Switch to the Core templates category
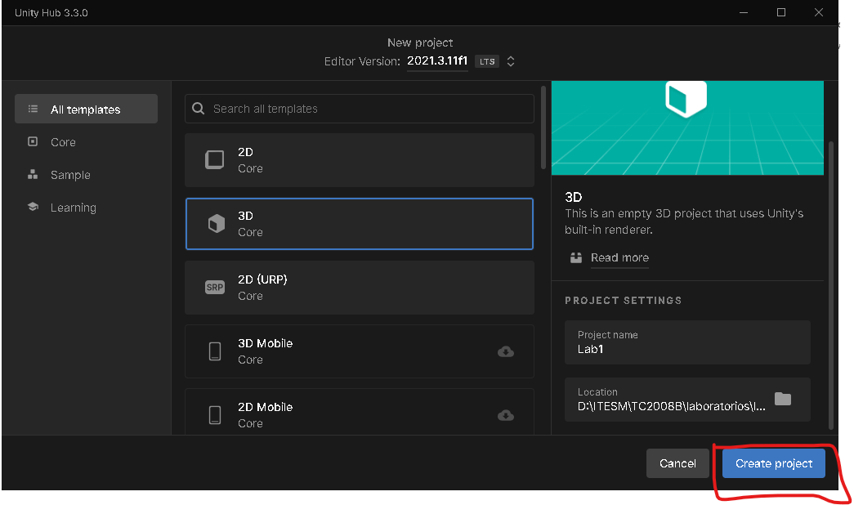This screenshot has height=505, width=854. pos(63,142)
